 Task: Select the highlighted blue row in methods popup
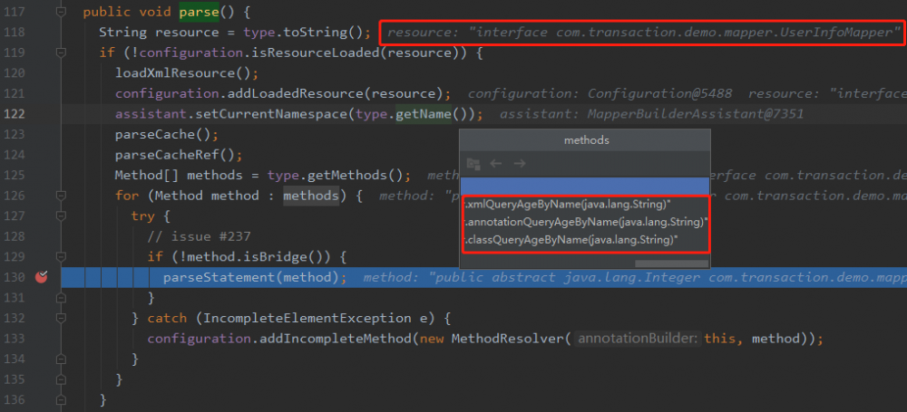point(585,186)
